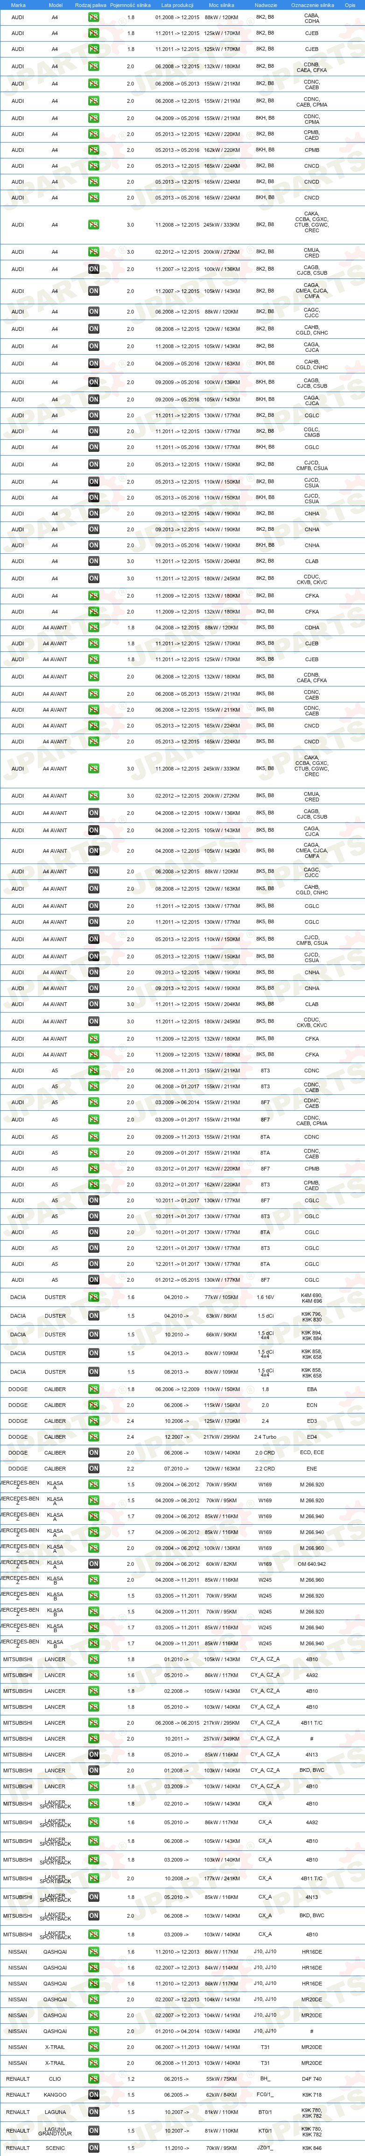This screenshot has width=365, height=2156.
Task: Click petrol icon in Lancer 4B11 T/C 217kW row
Action: (x=93, y=1722)
